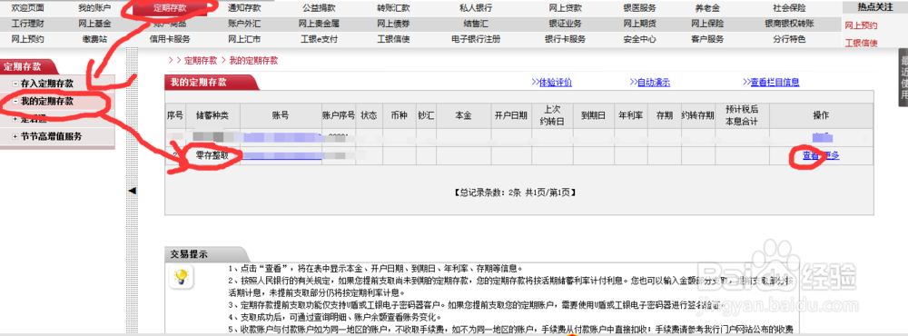Collapse 我的定期存款 using its minus icon
The height and width of the screenshot is (336, 908).
(15, 102)
